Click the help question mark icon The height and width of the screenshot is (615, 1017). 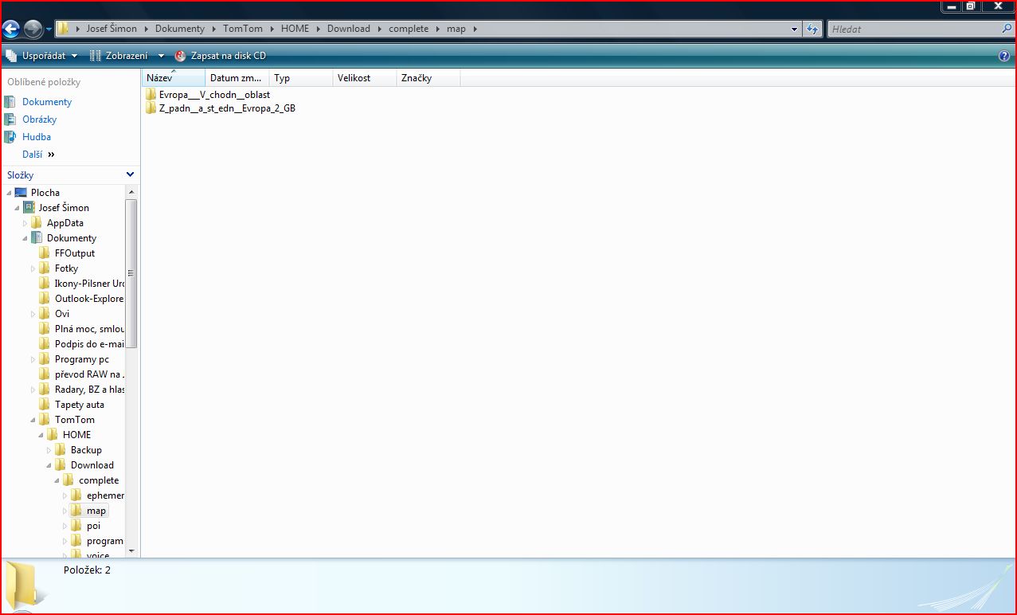click(1004, 56)
